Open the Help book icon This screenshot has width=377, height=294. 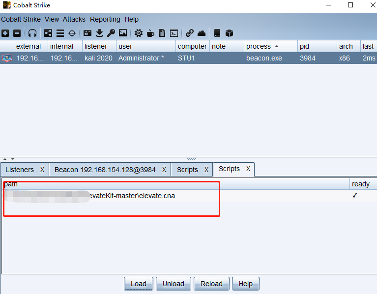tap(217, 33)
